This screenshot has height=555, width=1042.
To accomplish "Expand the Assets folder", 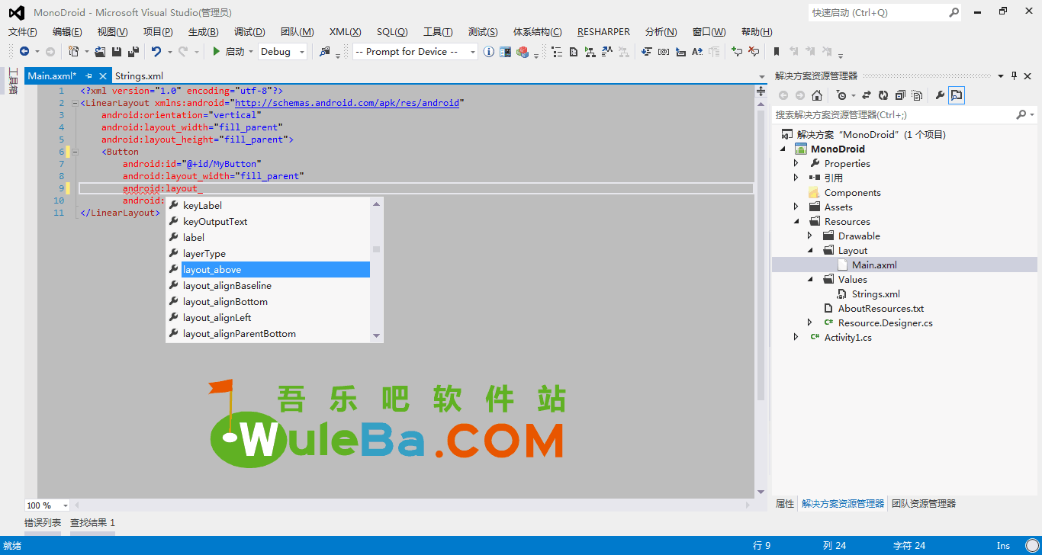I will pos(796,207).
